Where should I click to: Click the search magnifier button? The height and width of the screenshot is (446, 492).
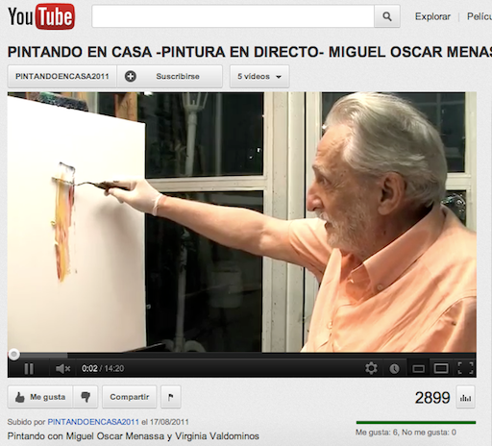[x=387, y=16]
